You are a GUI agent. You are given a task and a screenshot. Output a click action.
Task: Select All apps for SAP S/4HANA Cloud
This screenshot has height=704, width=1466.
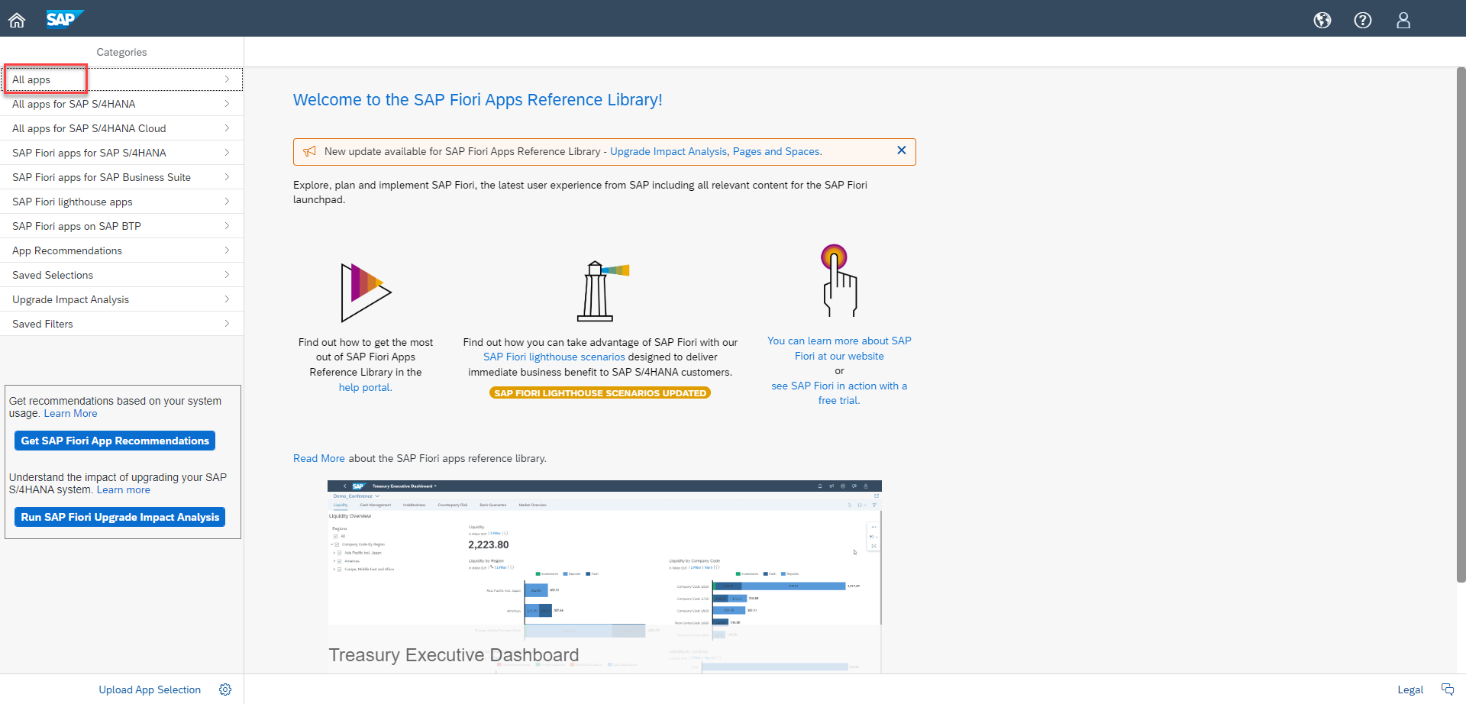[x=122, y=128]
